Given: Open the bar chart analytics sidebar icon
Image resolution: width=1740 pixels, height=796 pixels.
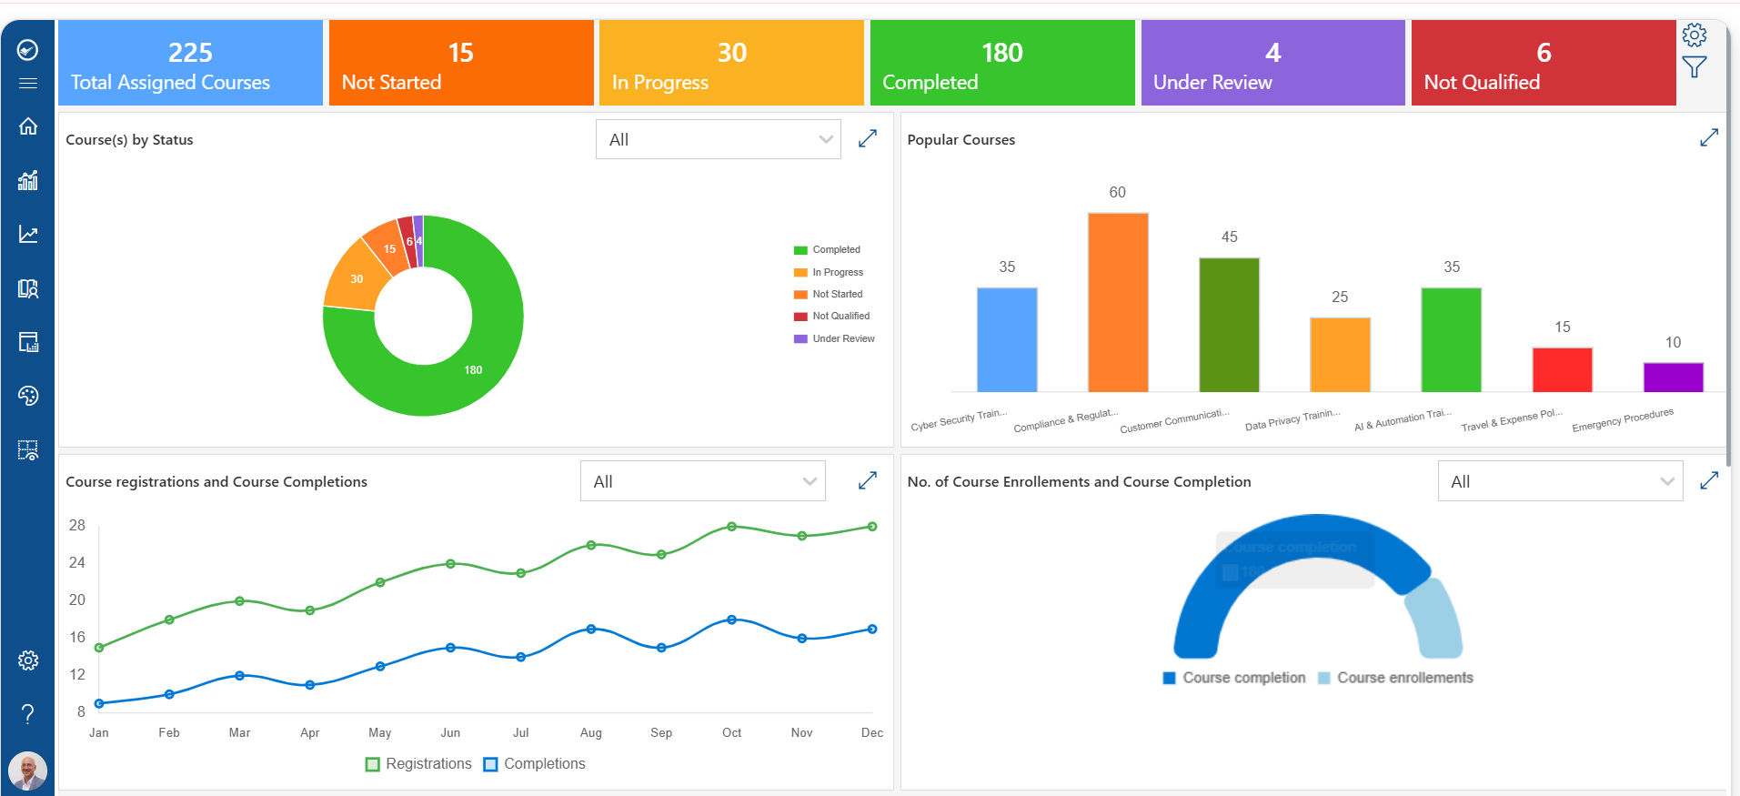Looking at the screenshot, I should pos(28,180).
